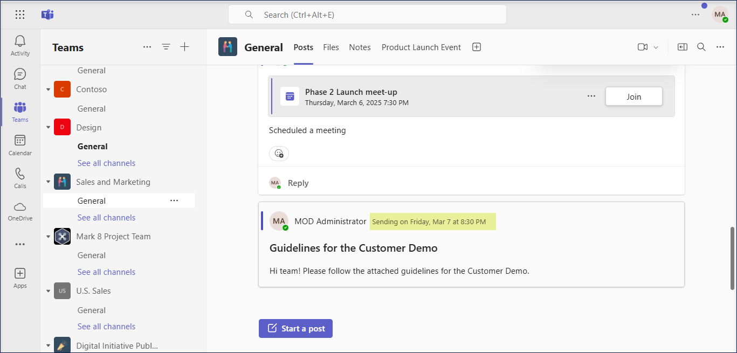Click the add reaction emoji icon
Image resolution: width=737 pixels, height=353 pixels.
(x=279, y=154)
